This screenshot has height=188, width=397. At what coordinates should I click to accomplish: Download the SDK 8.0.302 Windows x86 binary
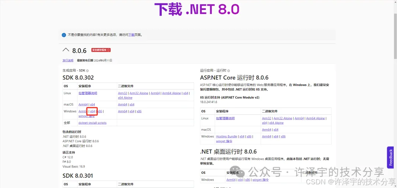click(139, 111)
